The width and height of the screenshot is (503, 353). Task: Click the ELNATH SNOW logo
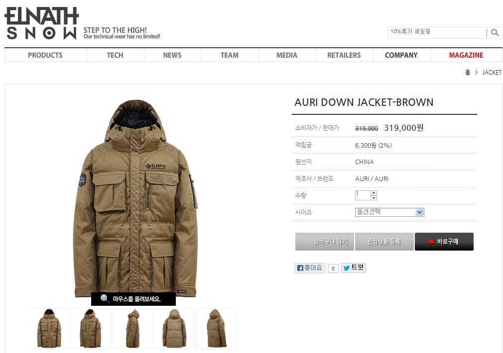click(x=42, y=23)
